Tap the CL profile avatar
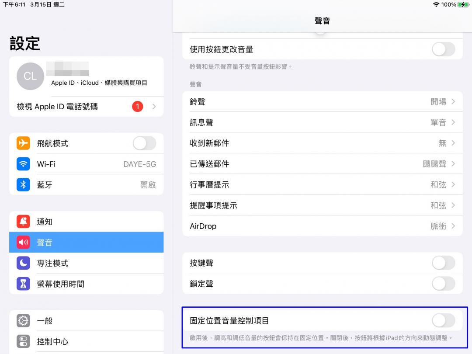The height and width of the screenshot is (354, 472). [x=30, y=76]
